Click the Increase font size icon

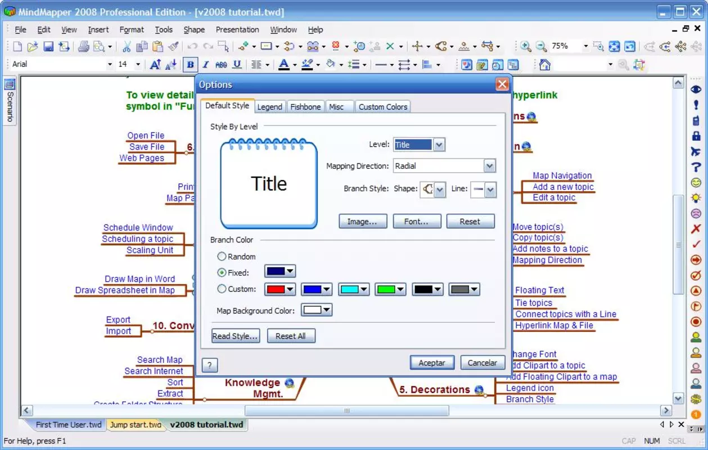coord(155,65)
